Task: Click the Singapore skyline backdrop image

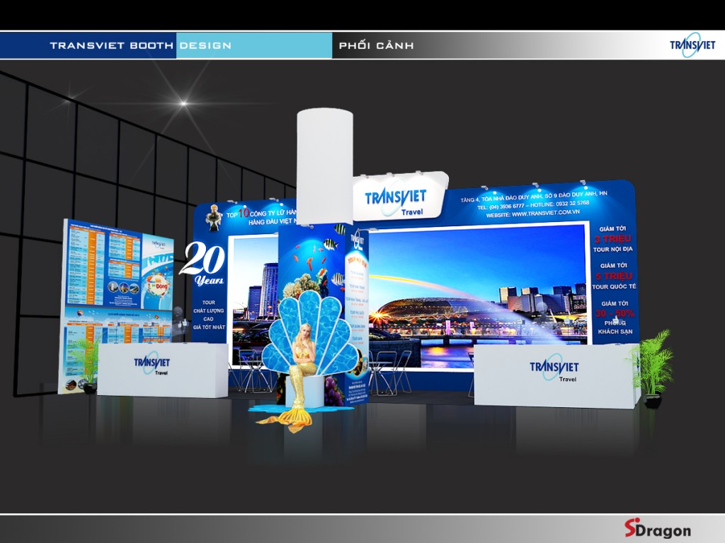Action: pyautogui.click(x=479, y=296)
